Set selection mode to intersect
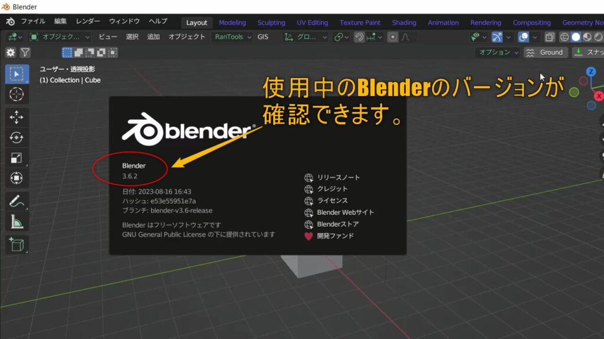 [113, 52]
